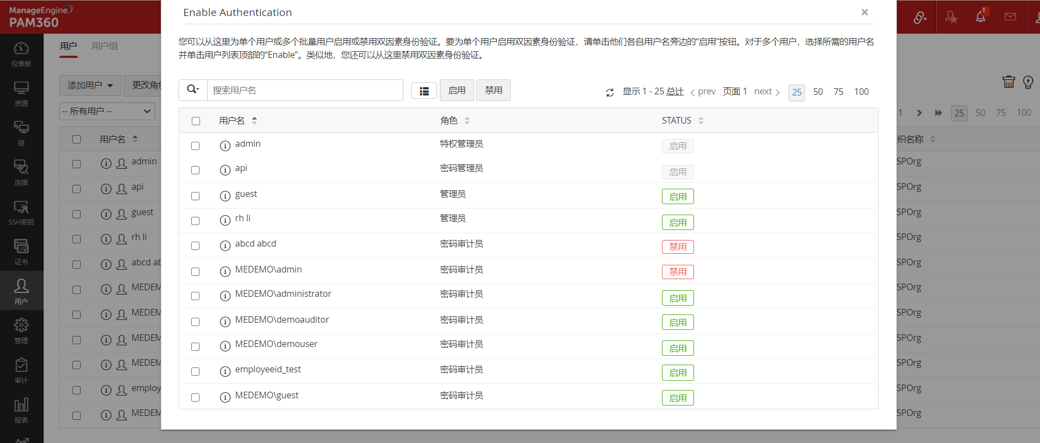Show 50 entries per page in the dialog
This screenshot has width=1040, height=443.
(818, 92)
